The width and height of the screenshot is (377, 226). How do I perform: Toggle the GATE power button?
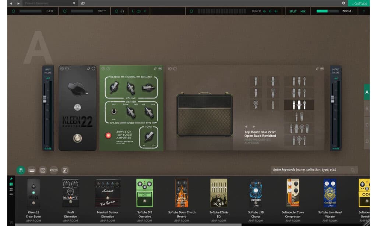tap(14, 11)
